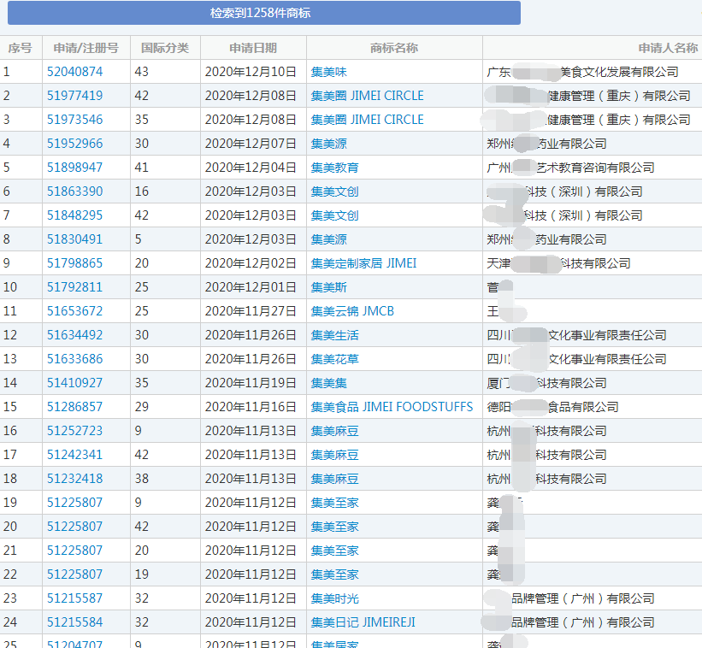Viewport: 702px width, 648px height.
Task: Select the first 集美麻豆 trademark link
Action: pos(336,431)
